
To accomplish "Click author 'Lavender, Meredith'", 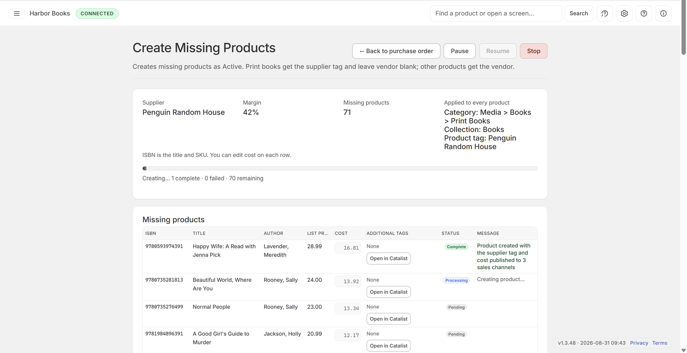I will (276, 250).
